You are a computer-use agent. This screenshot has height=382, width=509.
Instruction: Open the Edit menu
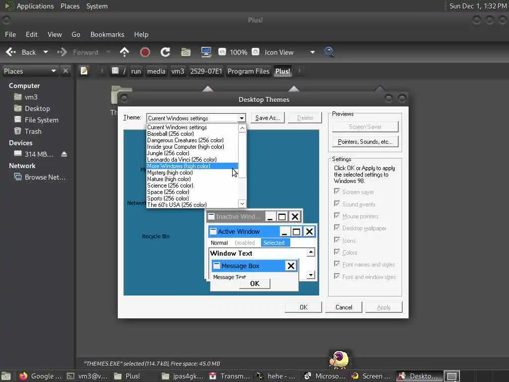[x=32, y=34]
